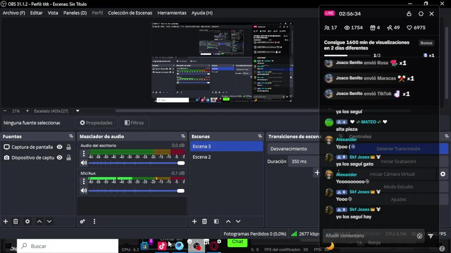Click OBS preview canvas thumbnail

(222, 62)
